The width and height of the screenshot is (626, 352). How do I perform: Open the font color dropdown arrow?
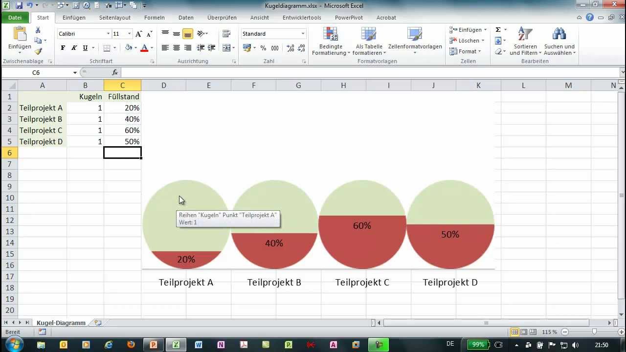tap(152, 48)
